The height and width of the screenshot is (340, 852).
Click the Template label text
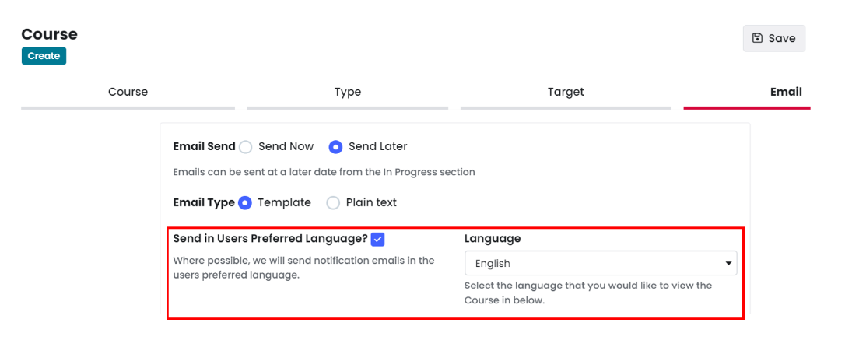tap(284, 202)
